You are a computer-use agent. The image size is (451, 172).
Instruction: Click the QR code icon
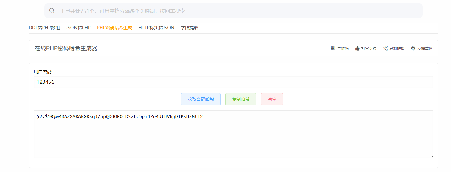point(333,48)
